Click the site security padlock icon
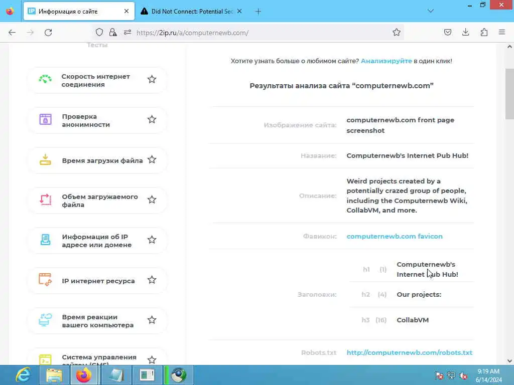Image resolution: width=514 pixels, height=385 pixels. [113, 32]
